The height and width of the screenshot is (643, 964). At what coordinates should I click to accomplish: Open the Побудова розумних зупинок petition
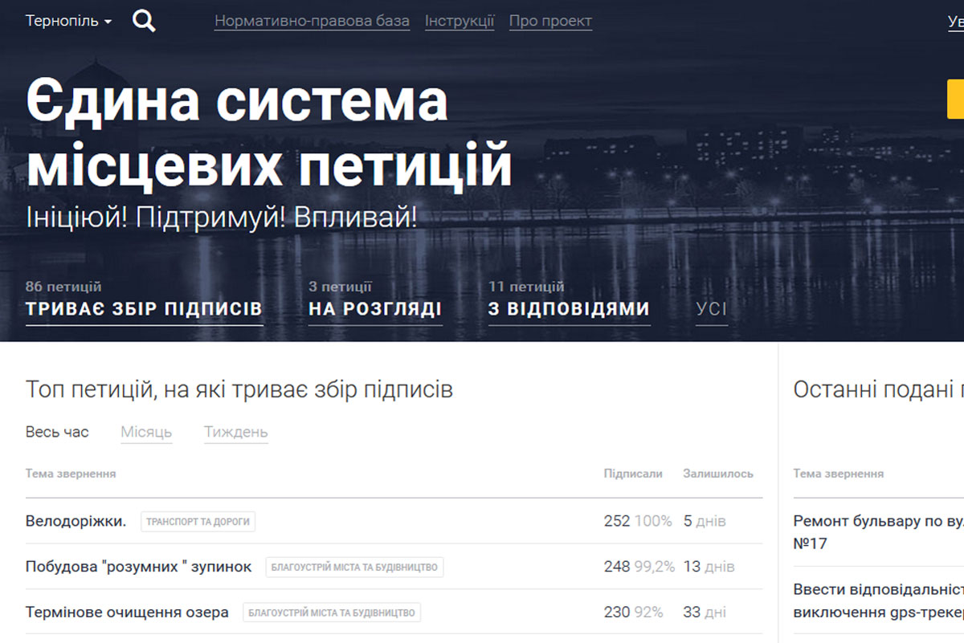[x=138, y=567]
